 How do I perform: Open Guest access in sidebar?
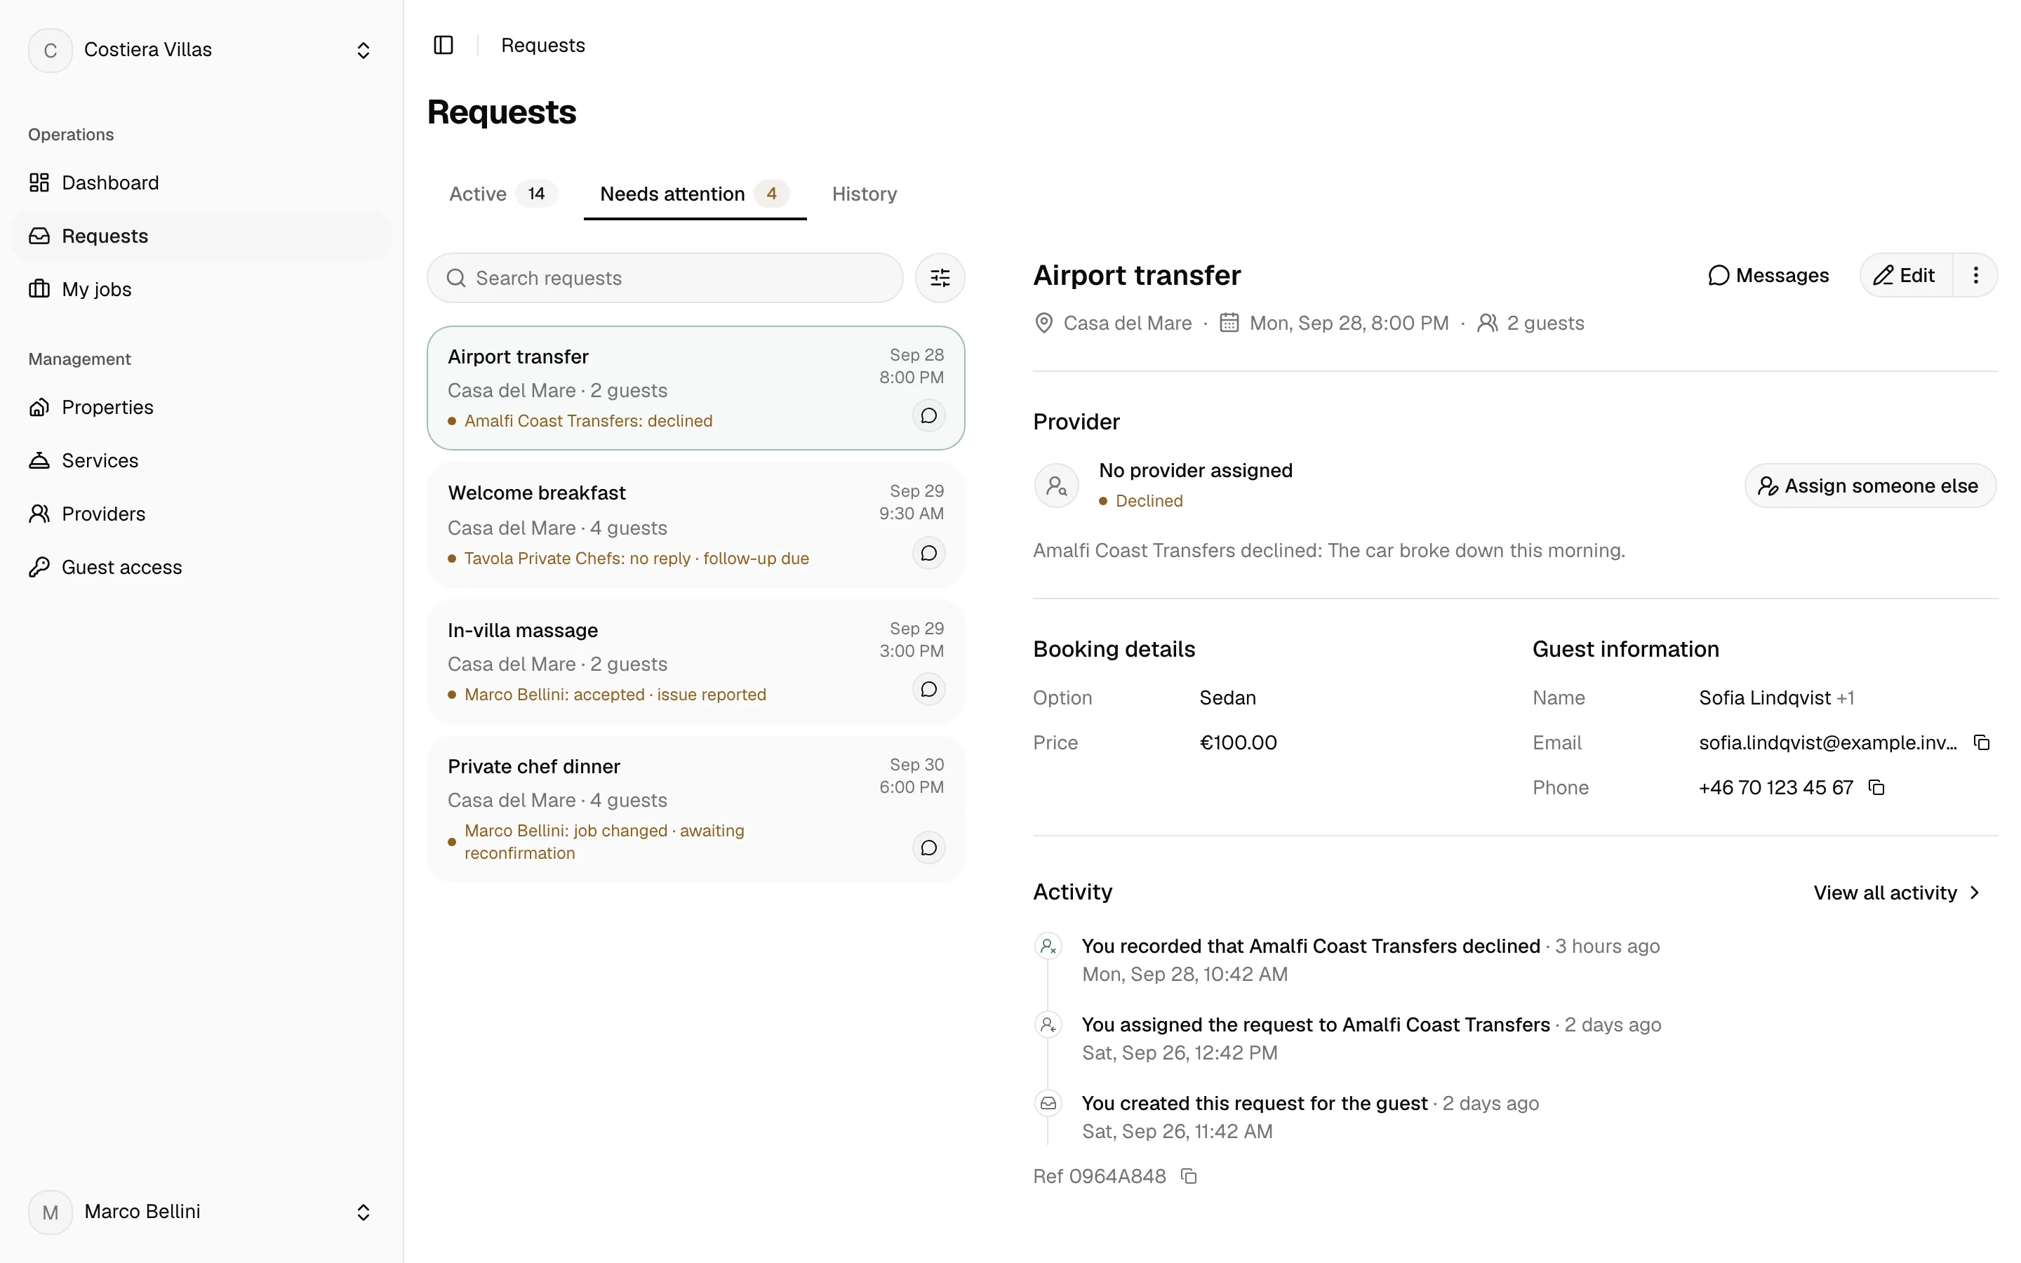pyautogui.click(x=201, y=567)
